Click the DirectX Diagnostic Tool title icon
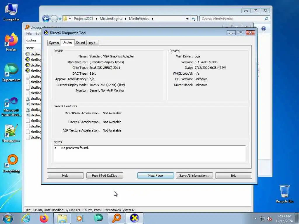The height and width of the screenshot is (224, 299). [x=46, y=33]
